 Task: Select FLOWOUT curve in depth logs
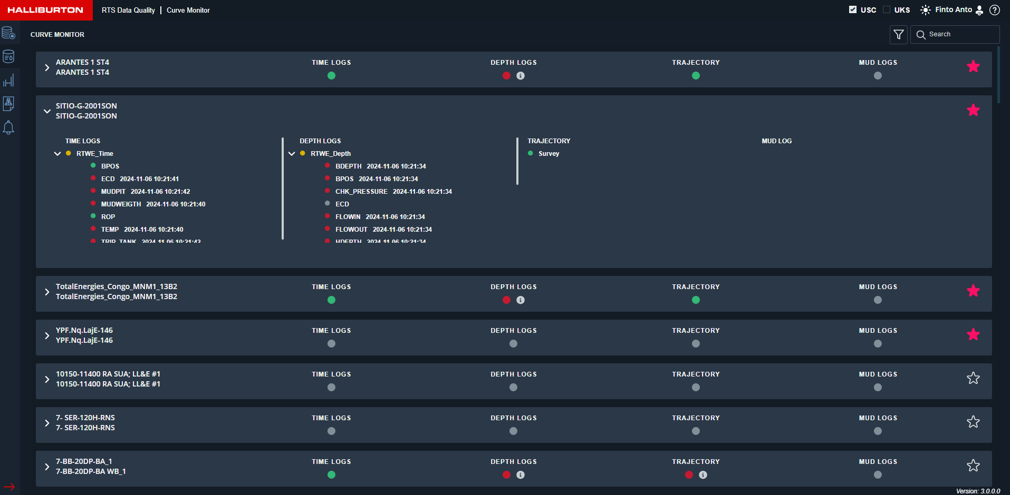tap(351, 230)
